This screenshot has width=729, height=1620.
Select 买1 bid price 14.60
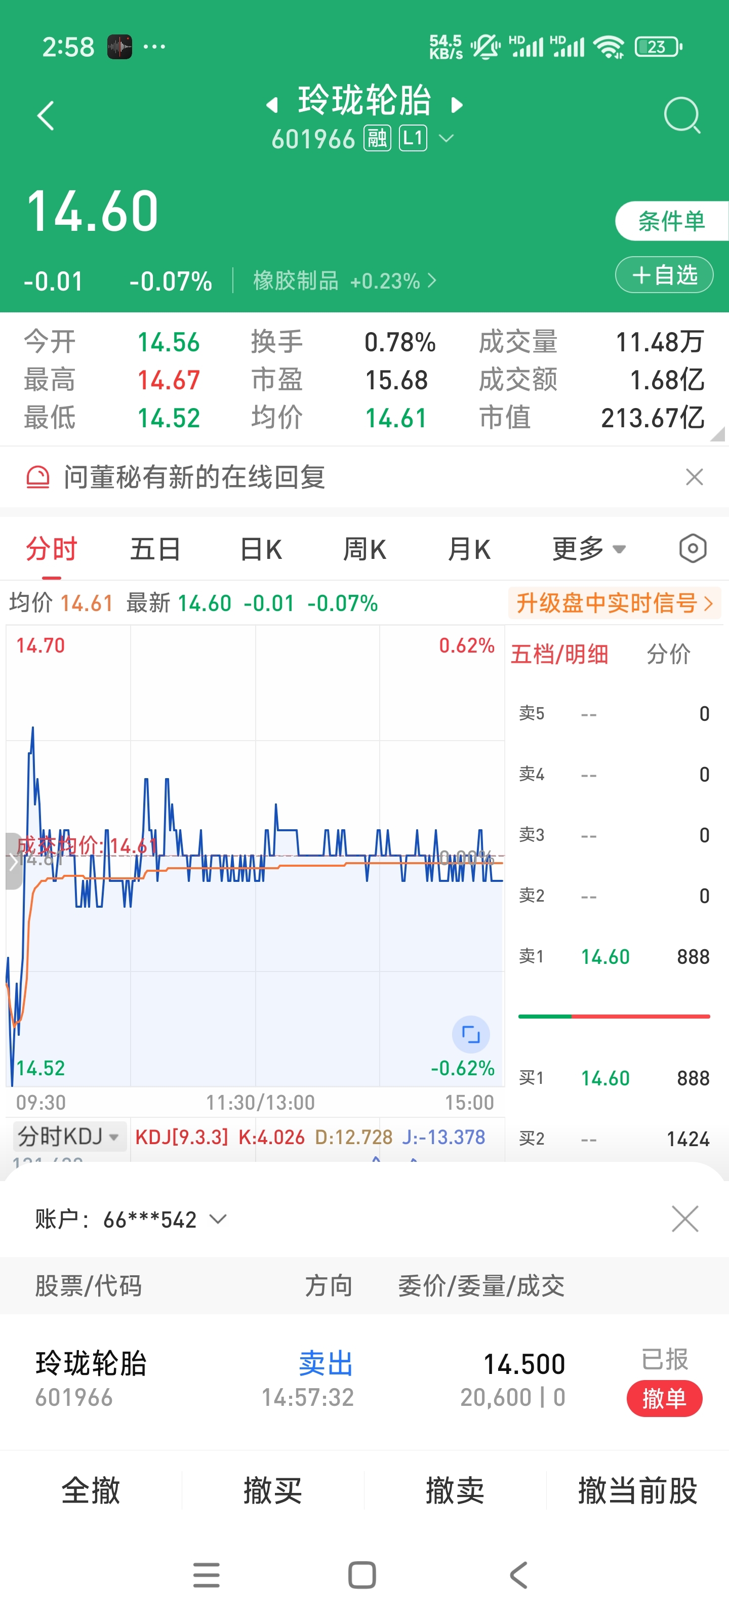coord(605,1078)
